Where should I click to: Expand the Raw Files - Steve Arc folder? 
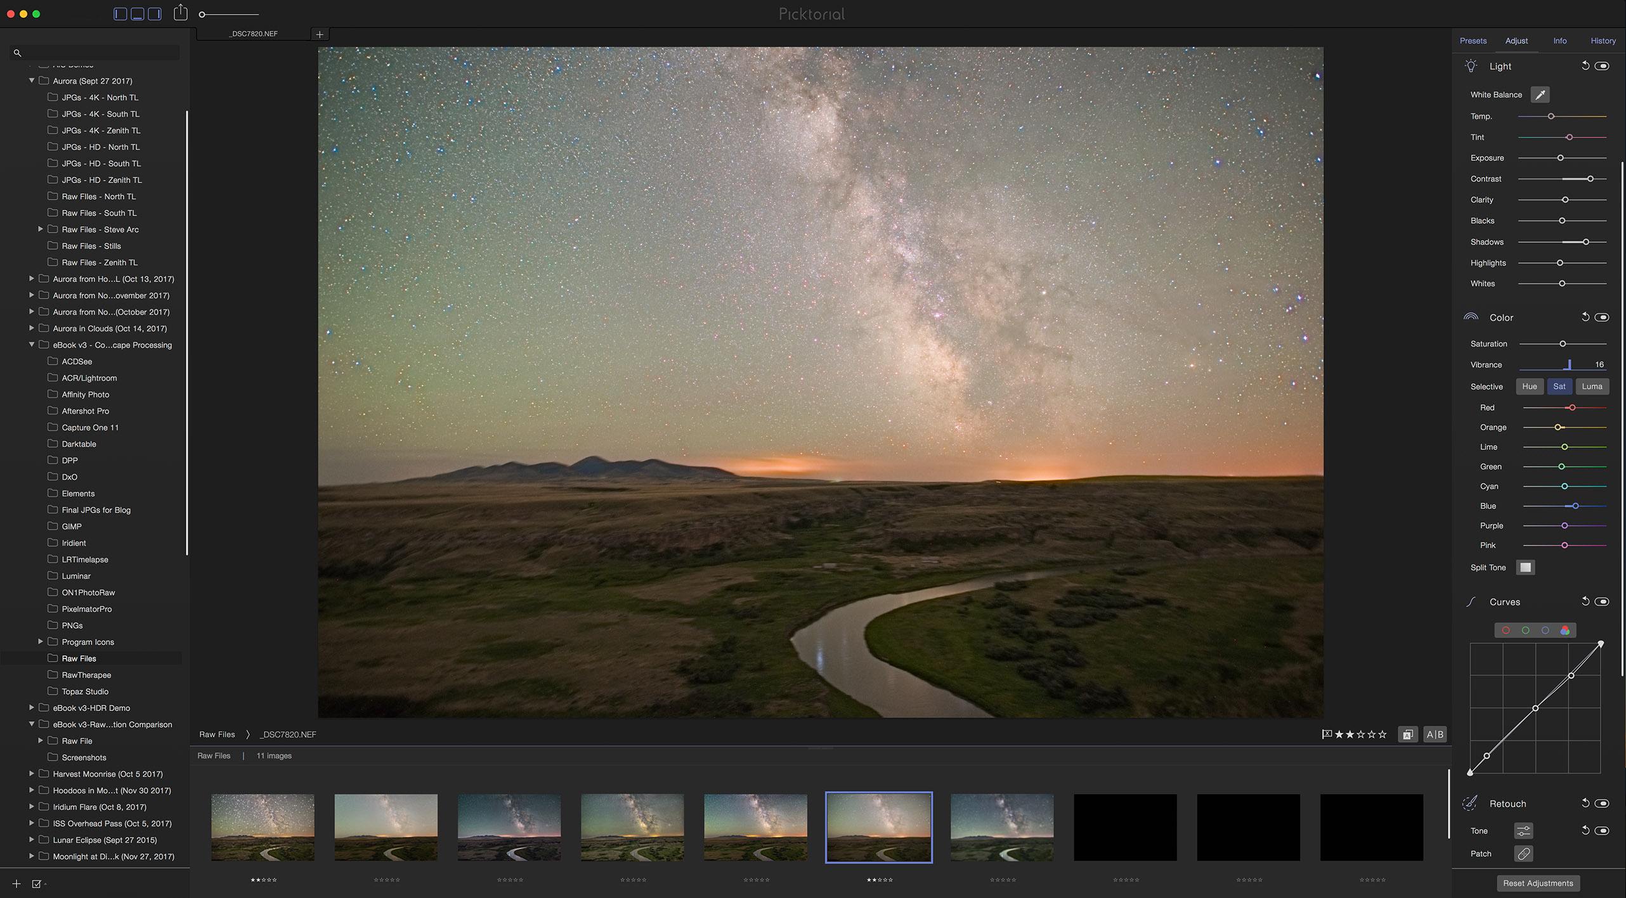[x=41, y=229]
